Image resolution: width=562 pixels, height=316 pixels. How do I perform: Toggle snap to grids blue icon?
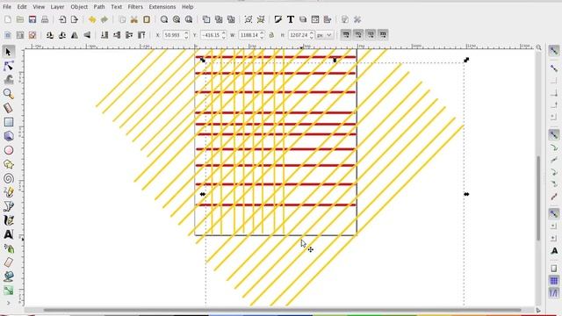(x=554, y=281)
